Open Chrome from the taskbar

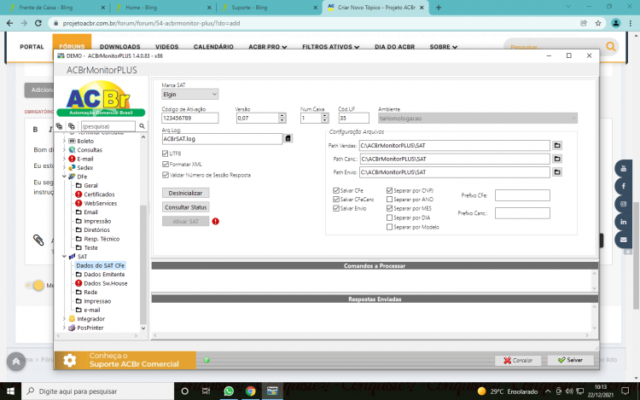click(251, 391)
